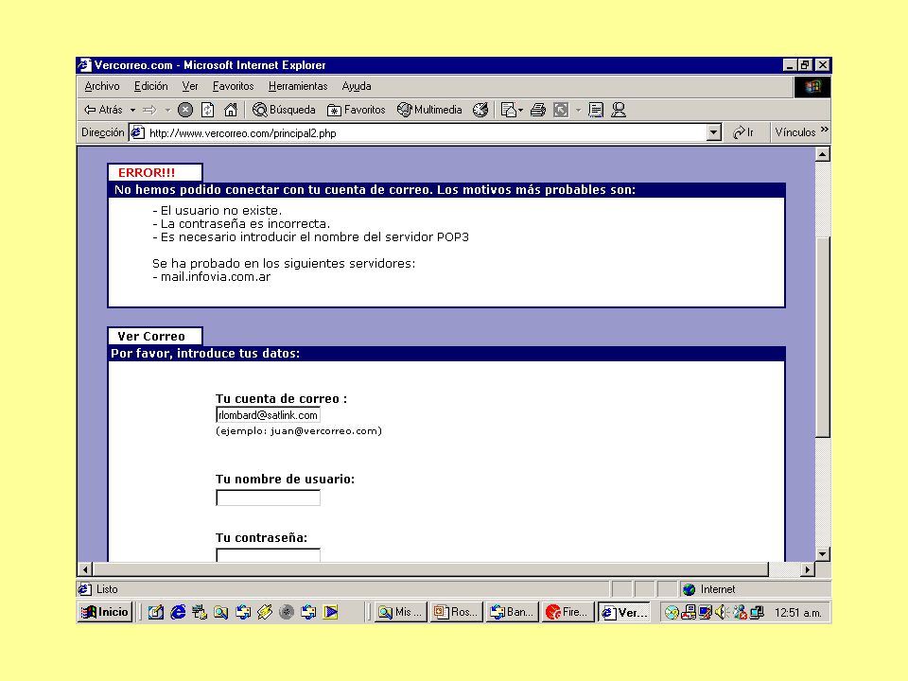Click the magnifier folder quick launch icon
The height and width of the screenshot is (681, 908).
click(x=220, y=612)
